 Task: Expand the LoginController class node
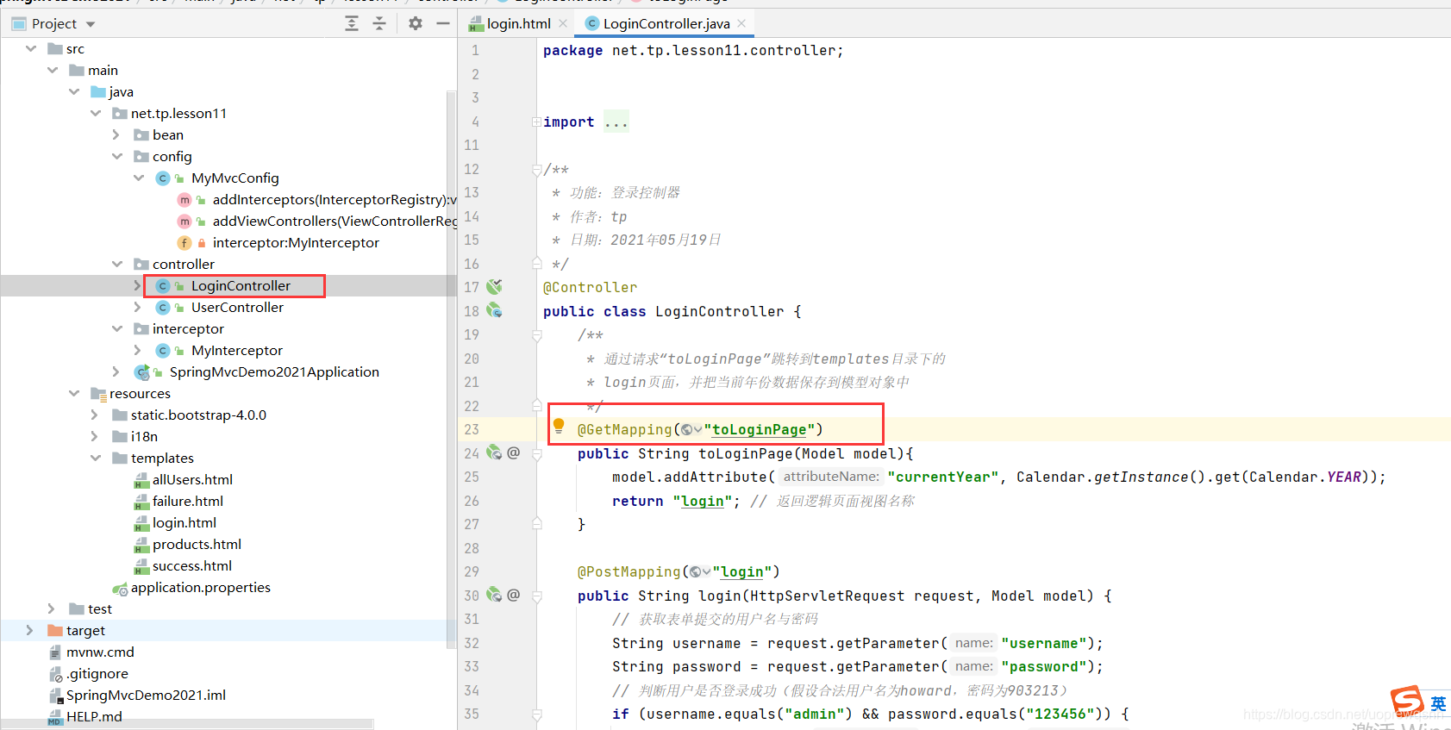[137, 286]
